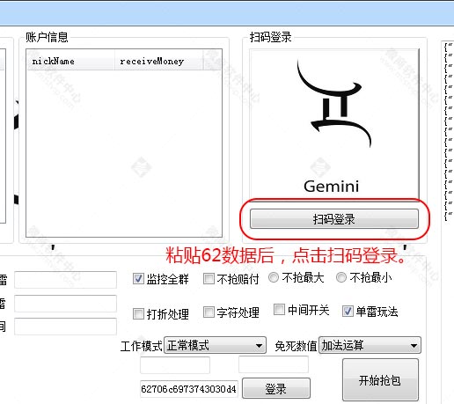Focus the 62 data input field
454x404 pixels.
coord(189,389)
